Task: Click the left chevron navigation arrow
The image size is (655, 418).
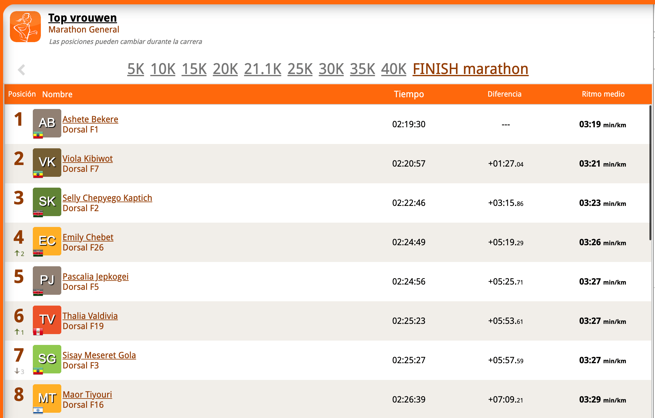Action: click(21, 70)
